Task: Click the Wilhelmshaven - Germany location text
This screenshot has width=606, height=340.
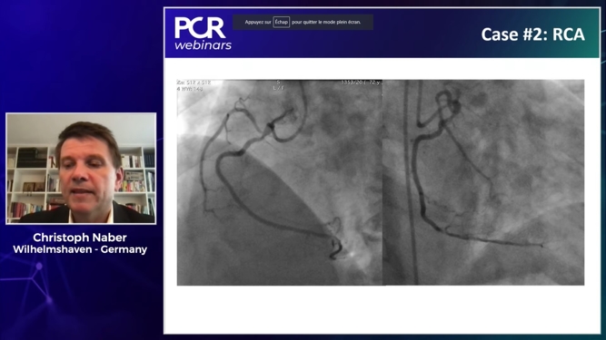Action: click(x=80, y=249)
